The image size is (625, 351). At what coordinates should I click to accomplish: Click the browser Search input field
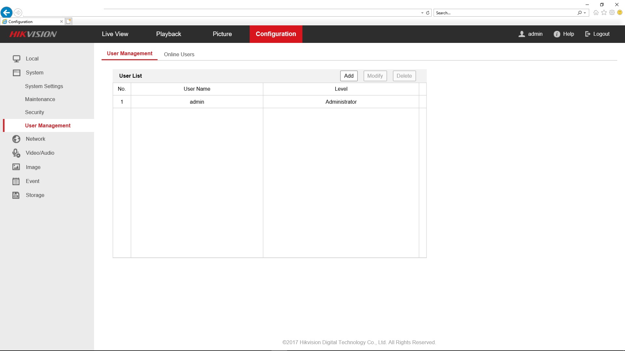click(505, 13)
